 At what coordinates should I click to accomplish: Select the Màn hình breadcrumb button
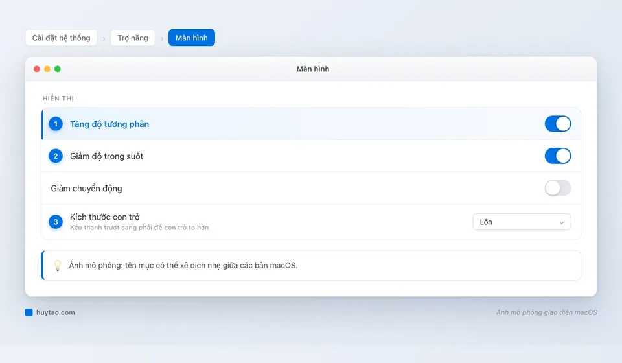coord(192,38)
